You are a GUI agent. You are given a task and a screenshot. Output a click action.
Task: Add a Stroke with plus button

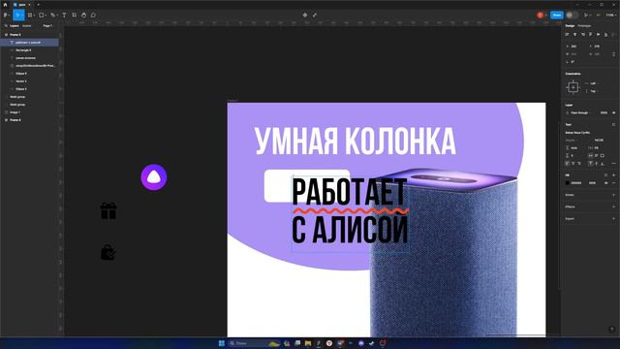pyautogui.click(x=613, y=195)
